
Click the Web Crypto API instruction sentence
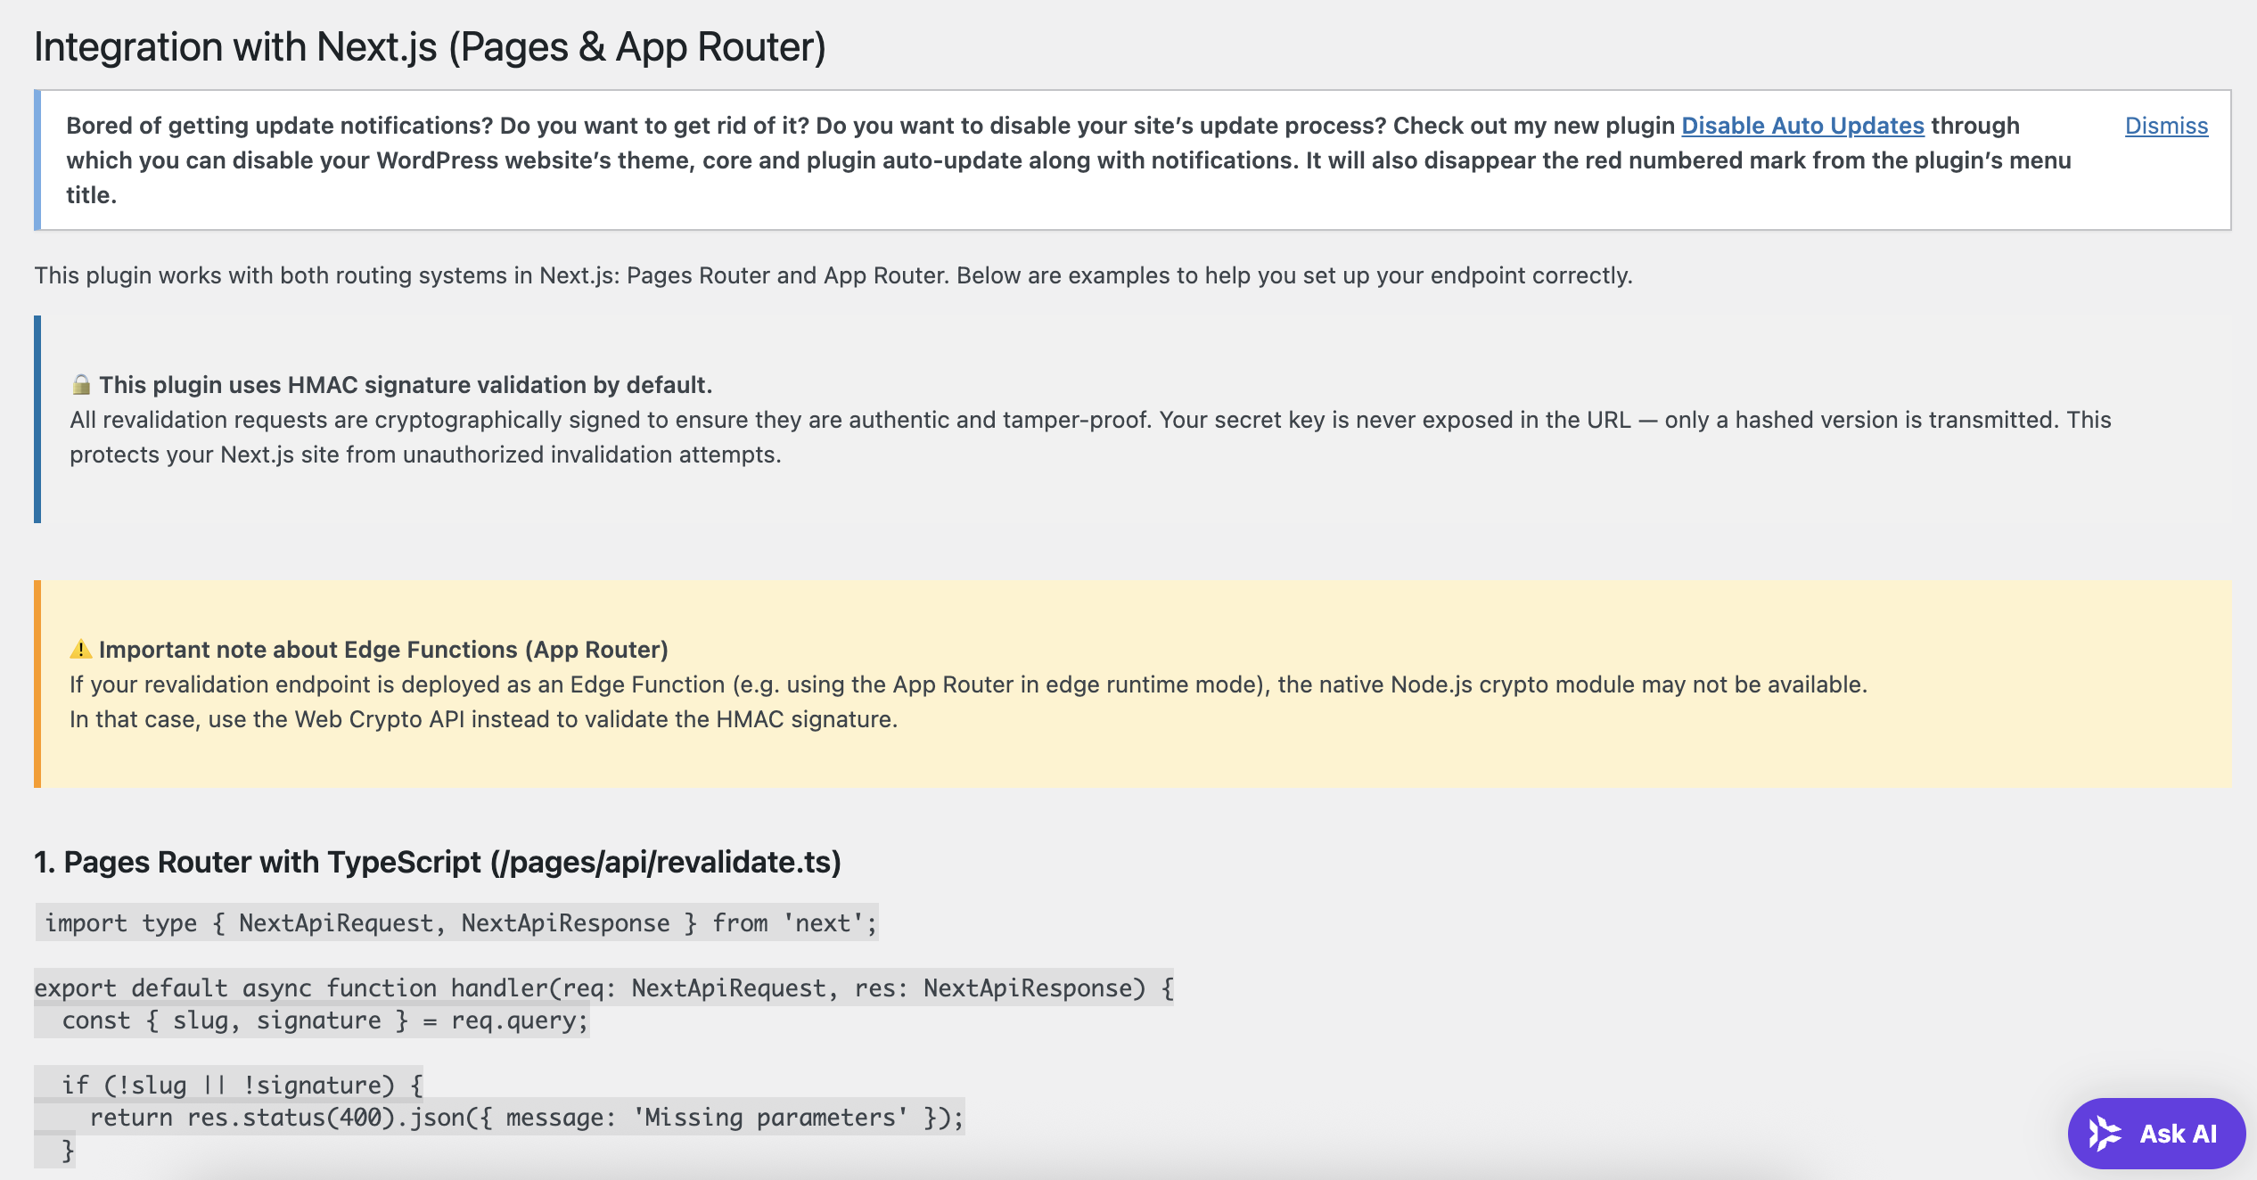(483, 719)
